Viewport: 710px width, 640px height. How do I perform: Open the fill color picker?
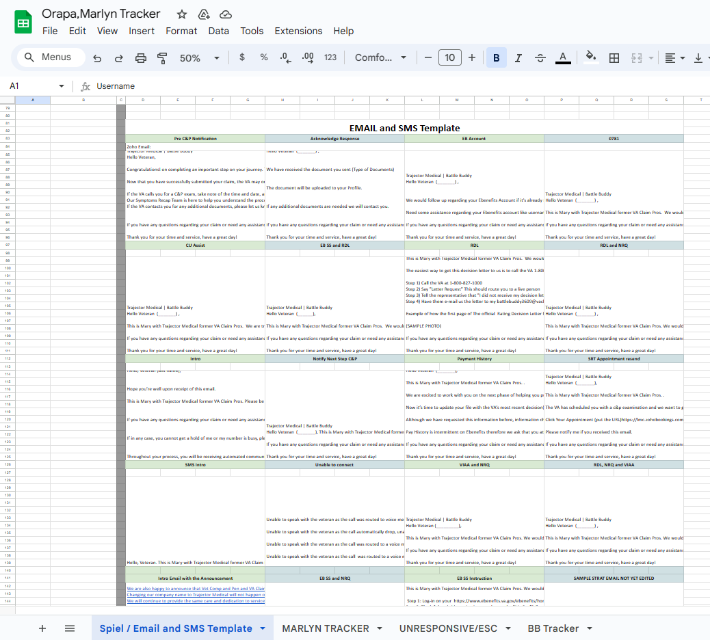[x=590, y=57]
